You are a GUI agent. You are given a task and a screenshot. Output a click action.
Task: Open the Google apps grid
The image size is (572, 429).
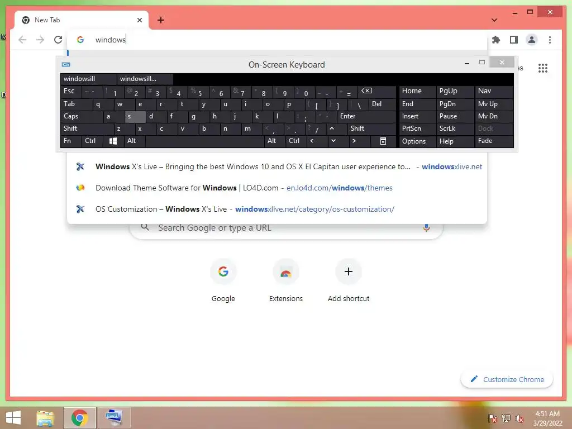[543, 68]
